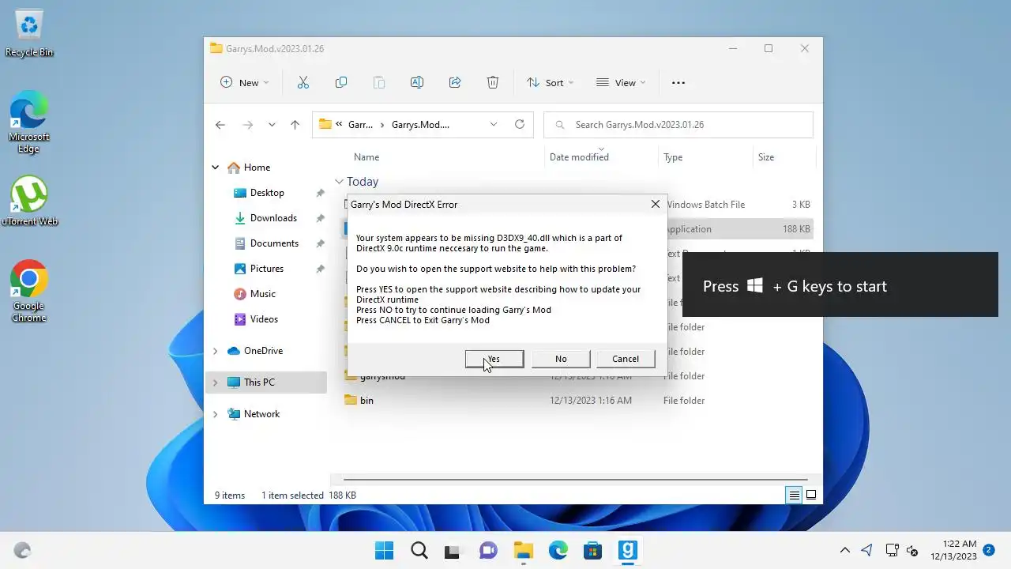Open the See more ellipsis menu
The image size is (1011, 569).
pyautogui.click(x=678, y=82)
